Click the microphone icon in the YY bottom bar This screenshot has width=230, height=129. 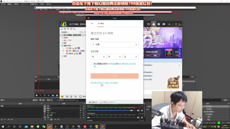[x=71, y=97]
